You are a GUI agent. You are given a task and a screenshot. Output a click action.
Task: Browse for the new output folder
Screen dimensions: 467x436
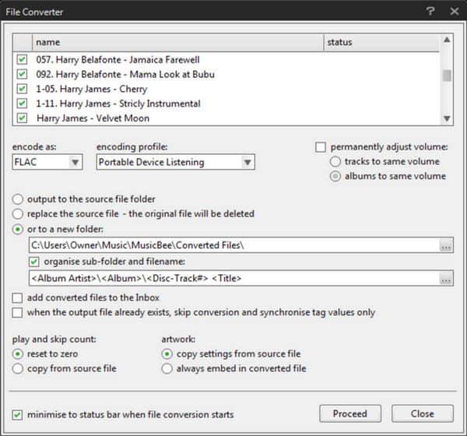[x=446, y=245]
